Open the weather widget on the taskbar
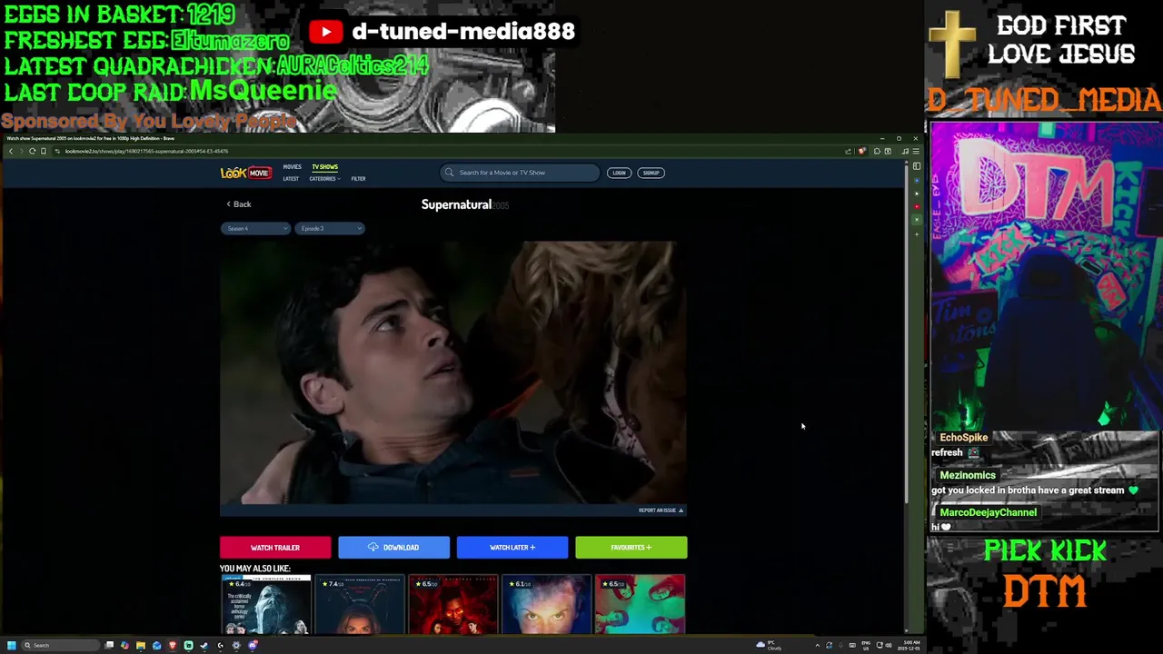Image resolution: width=1163 pixels, height=654 pixels. tap(769, 645)
